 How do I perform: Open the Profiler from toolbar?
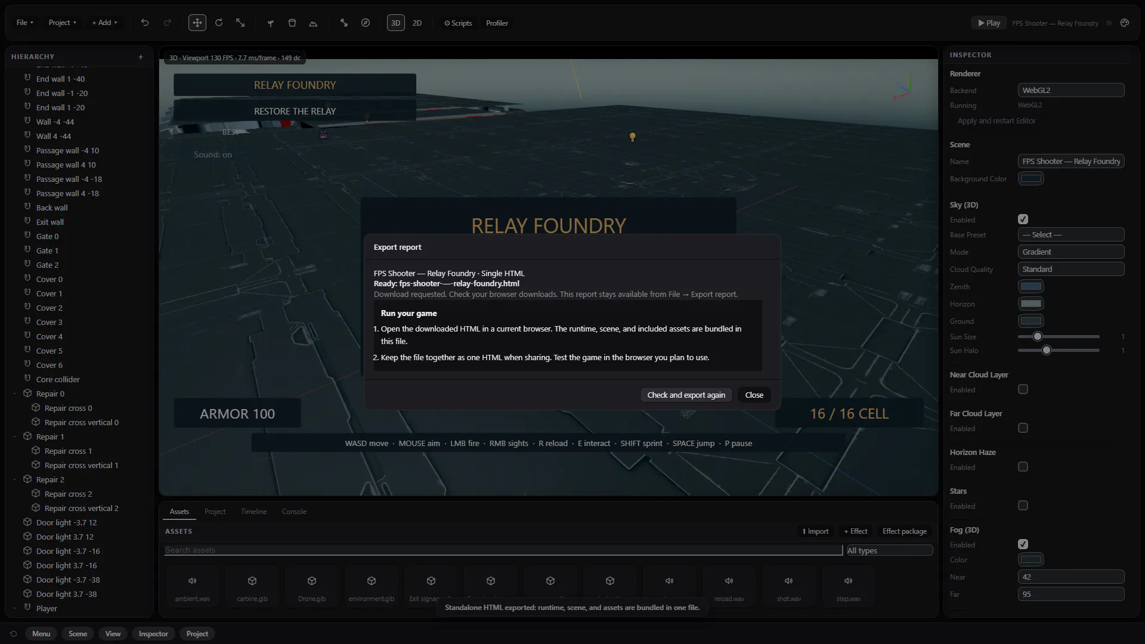click(x=497, y=23)
